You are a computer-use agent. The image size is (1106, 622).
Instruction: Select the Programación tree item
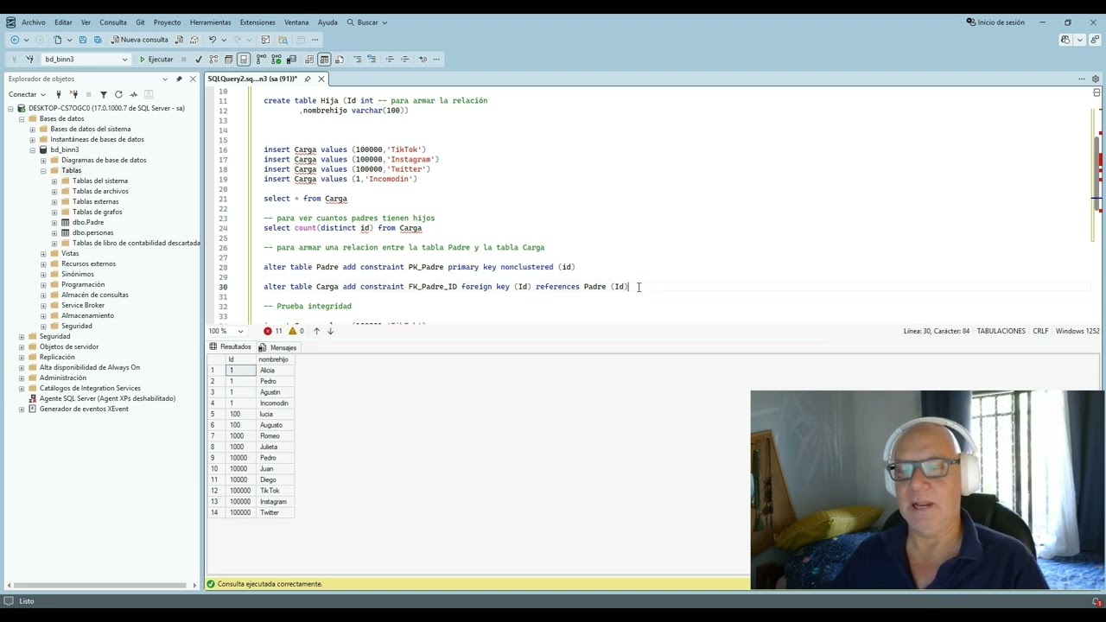(83, 284)
